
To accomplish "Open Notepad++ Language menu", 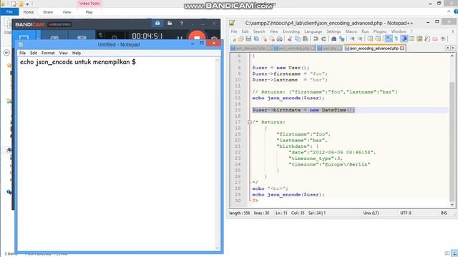I will pos(313,31).
